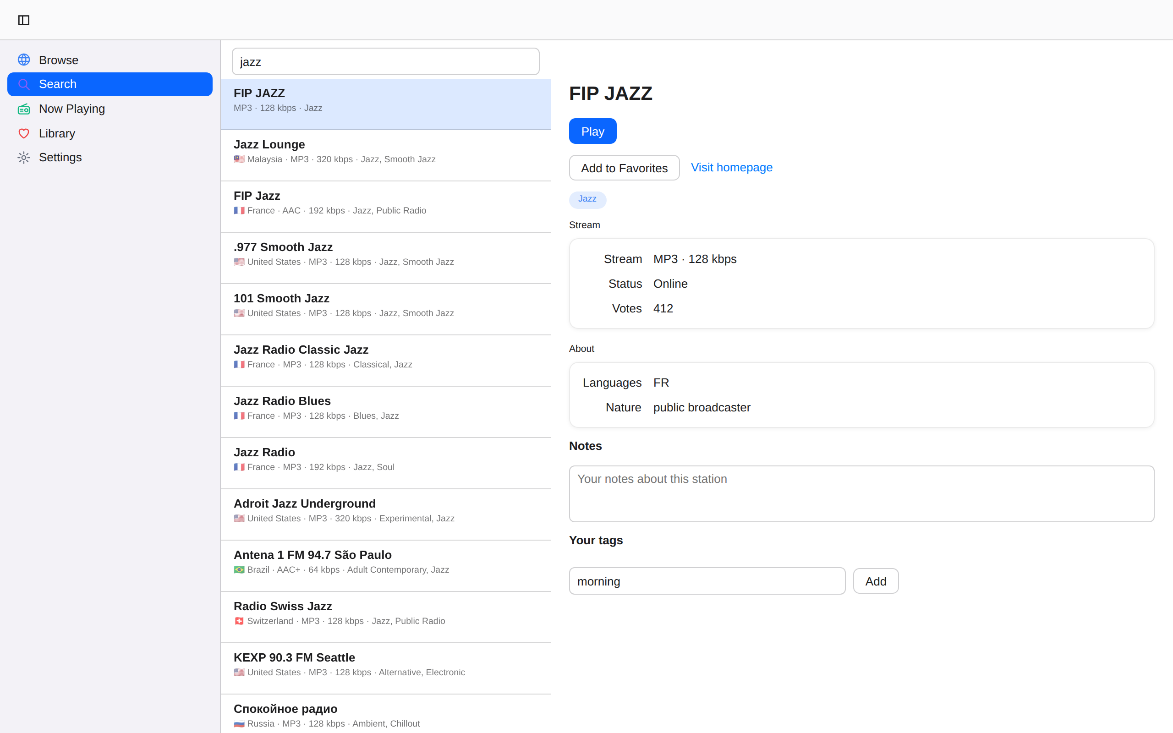Follow the Visit homepage link
The height and width of the screenshot is (733, 1173).
click(731, 167)
